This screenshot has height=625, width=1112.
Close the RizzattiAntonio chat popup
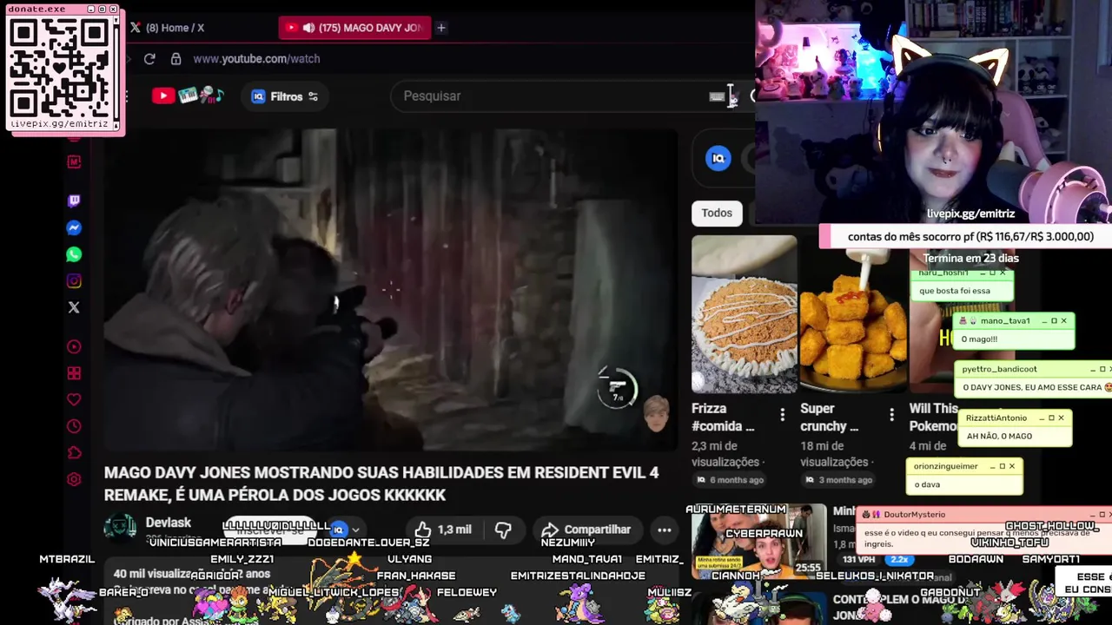1061,418
